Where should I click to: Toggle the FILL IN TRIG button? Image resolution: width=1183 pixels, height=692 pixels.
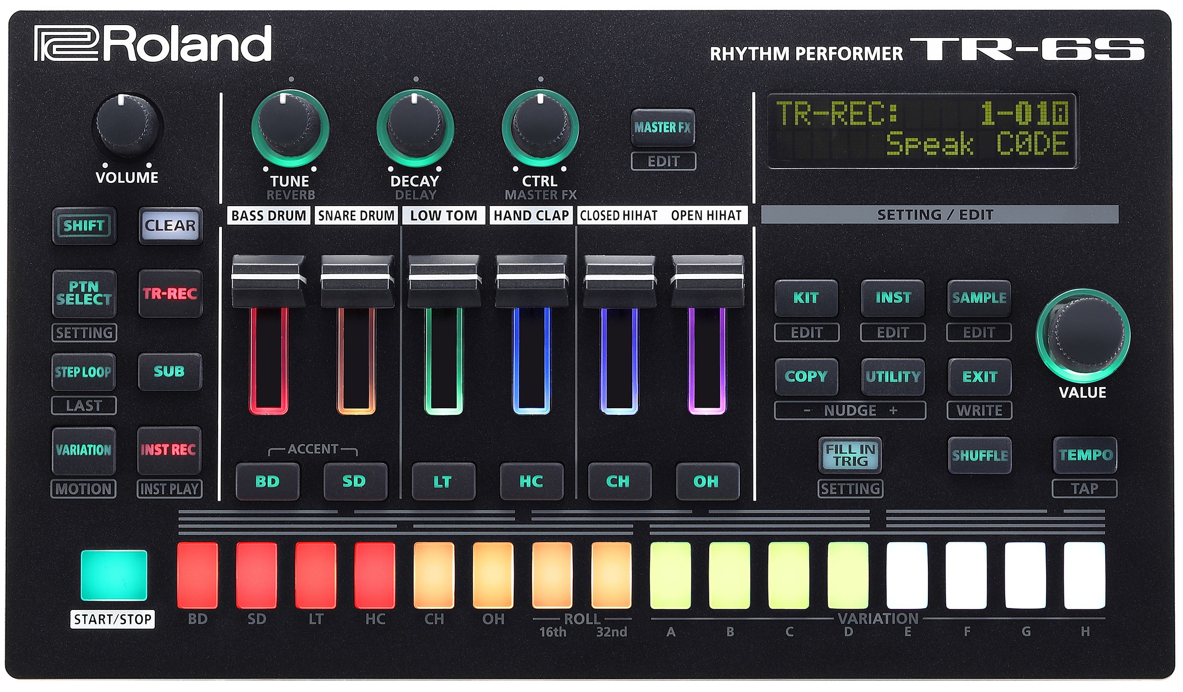(850, 455)
